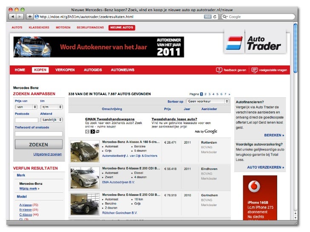Click the Postcode input field
Viewport: 310px width, 232px height.
[26, 120]
